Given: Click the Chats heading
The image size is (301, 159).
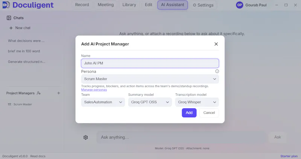Looking at the screenshot, I should pyautogui.click(x=18, y=18).
